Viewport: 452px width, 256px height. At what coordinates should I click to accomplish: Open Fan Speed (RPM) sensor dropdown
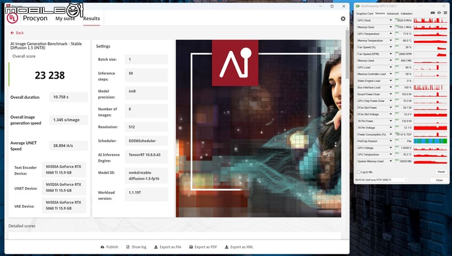(x=391, y=54)
